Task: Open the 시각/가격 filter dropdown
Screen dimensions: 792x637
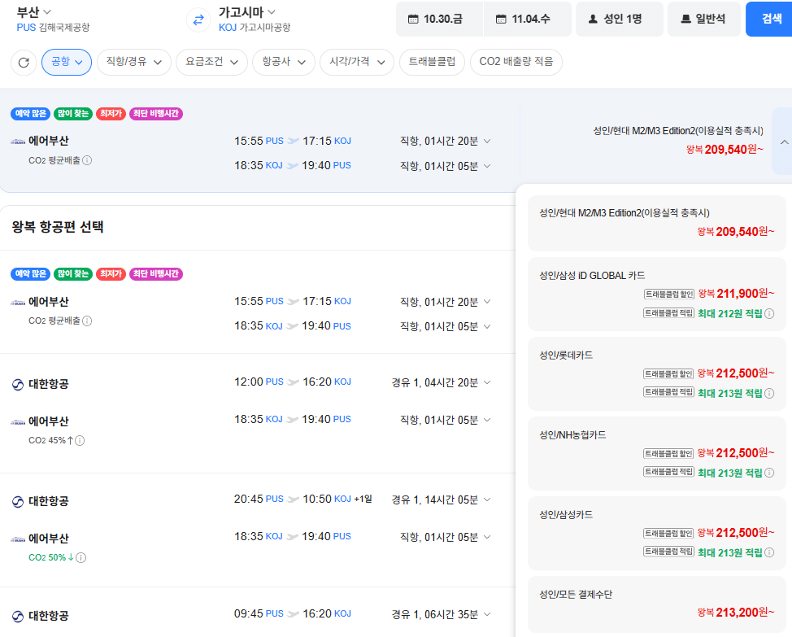Action: pyautogui.click(x=357, y=62)
